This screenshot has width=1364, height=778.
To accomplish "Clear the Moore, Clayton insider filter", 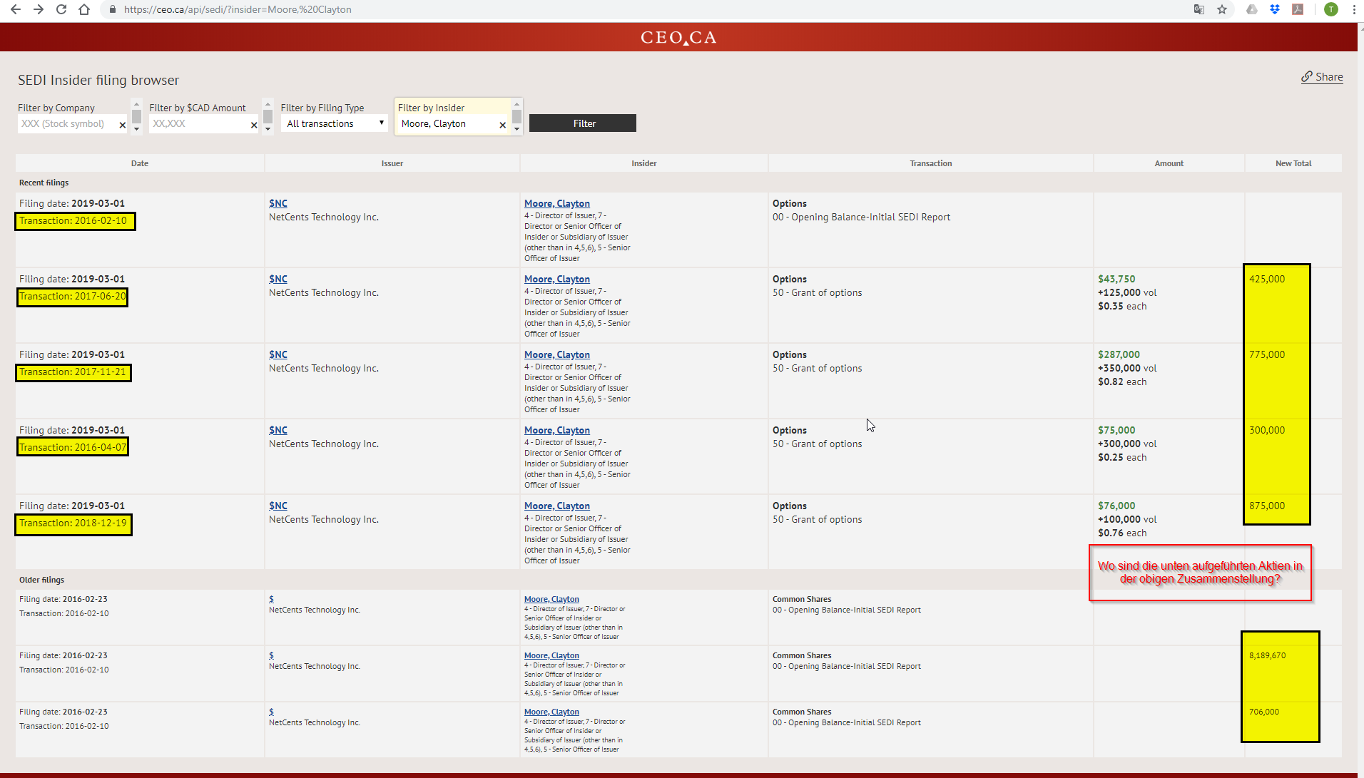I will pyautogui.click(x=503, y=124).
